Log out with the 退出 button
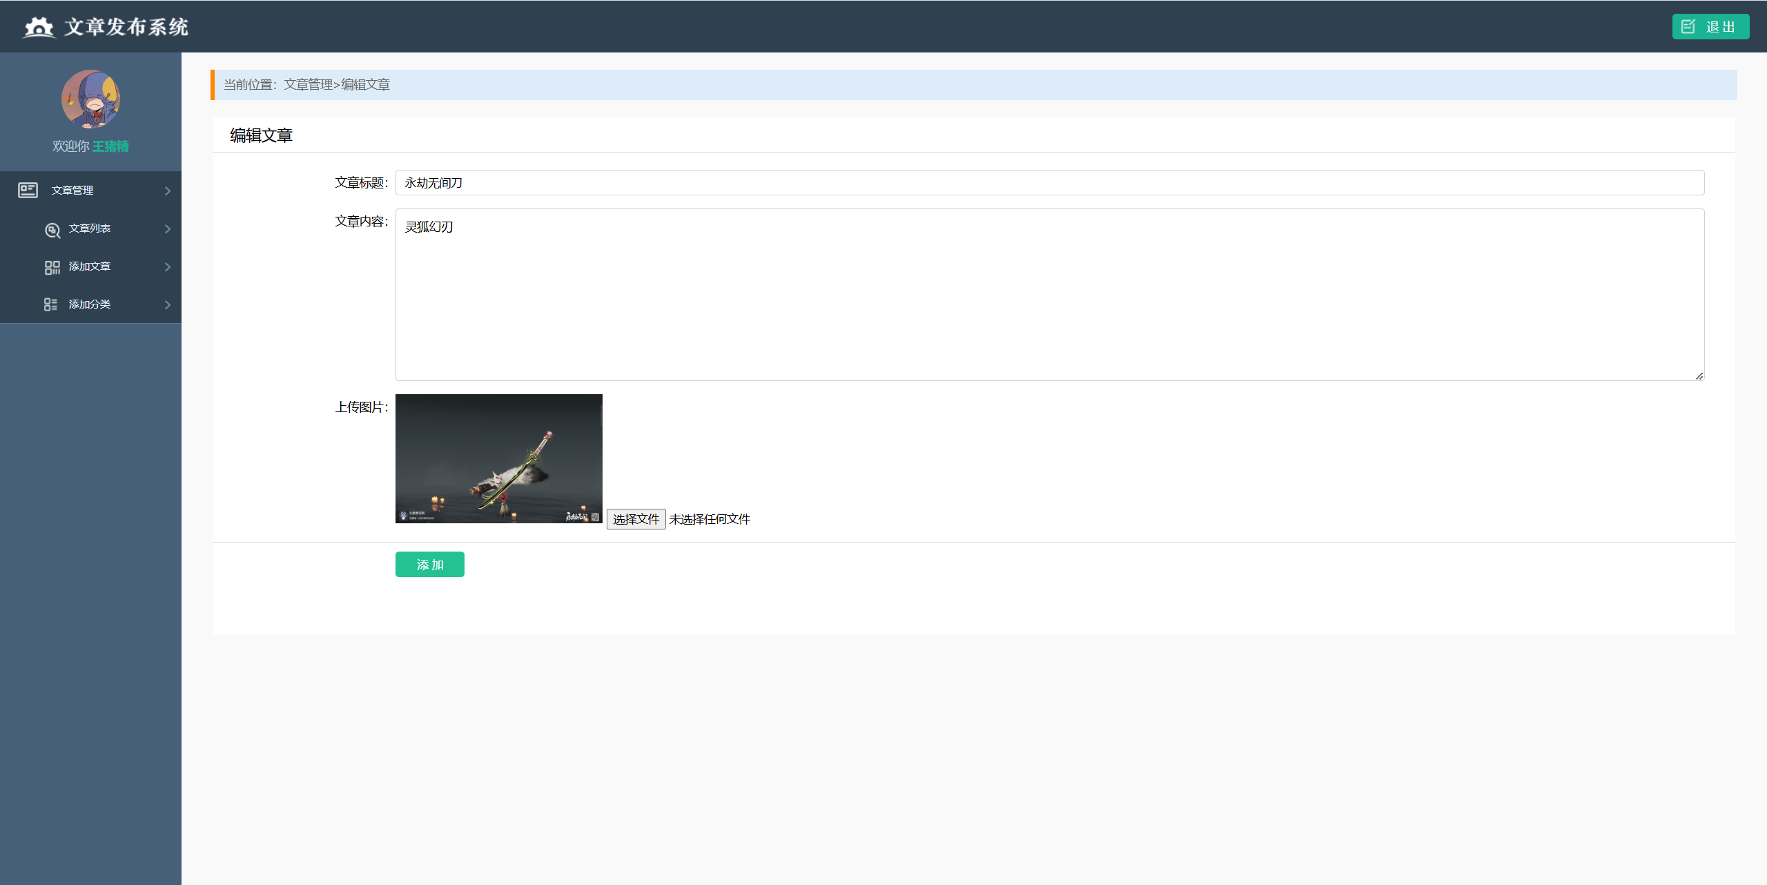Screen dimensions: 1767x885 [x=1710, y=27]
